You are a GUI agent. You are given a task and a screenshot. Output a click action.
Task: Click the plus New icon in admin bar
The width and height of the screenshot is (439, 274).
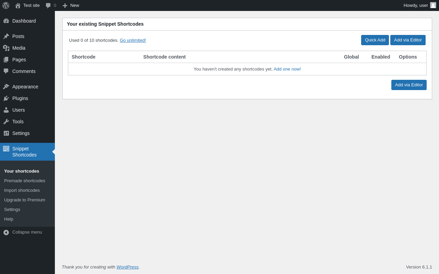65,5
